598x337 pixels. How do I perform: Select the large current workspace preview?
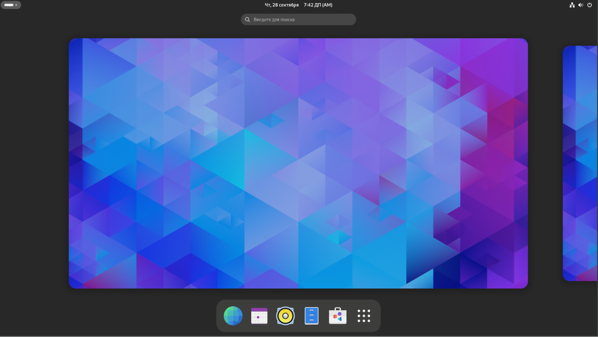[298, 163]
